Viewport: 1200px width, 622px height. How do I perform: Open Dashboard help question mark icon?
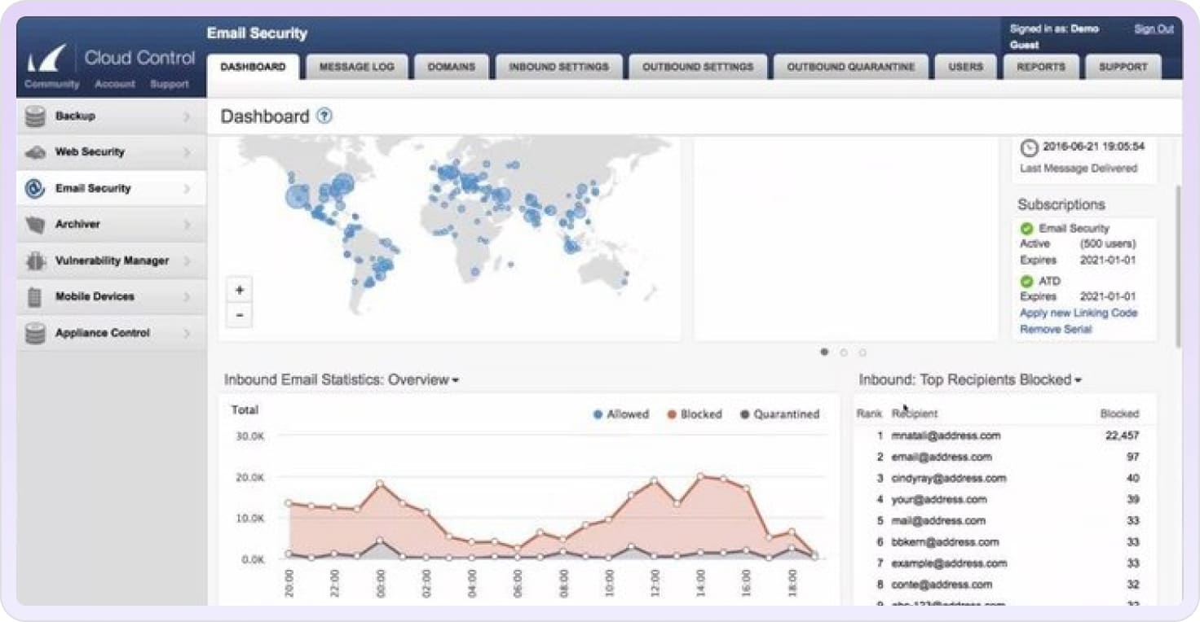click(324, 116)
